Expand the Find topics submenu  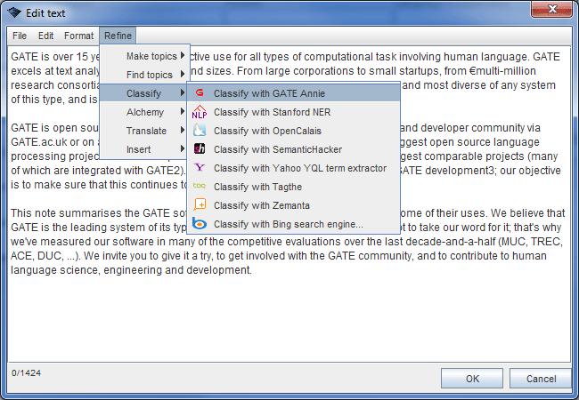click(144, 75)
